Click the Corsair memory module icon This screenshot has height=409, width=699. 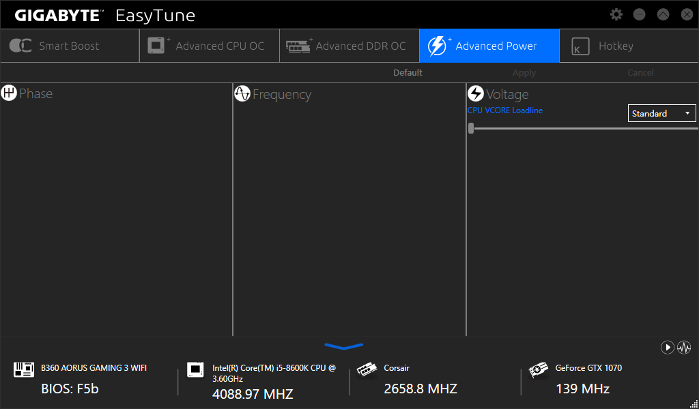(367, 369)
